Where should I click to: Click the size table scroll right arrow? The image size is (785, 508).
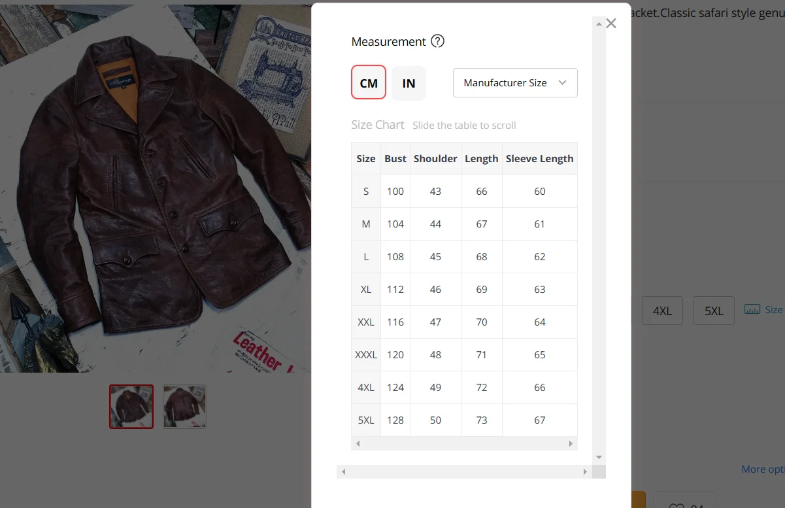pyautogui.click(x=571, y=444)
